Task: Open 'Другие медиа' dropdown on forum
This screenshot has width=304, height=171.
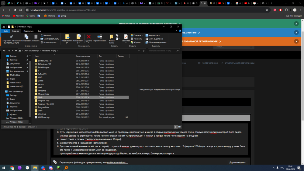Action: point(237,162)
